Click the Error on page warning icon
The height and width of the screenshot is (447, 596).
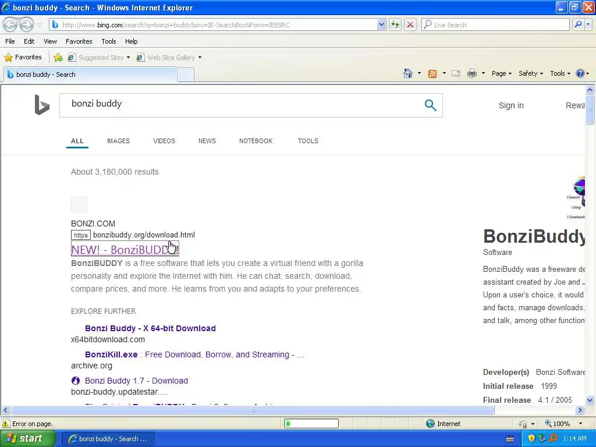pos(6,424)
